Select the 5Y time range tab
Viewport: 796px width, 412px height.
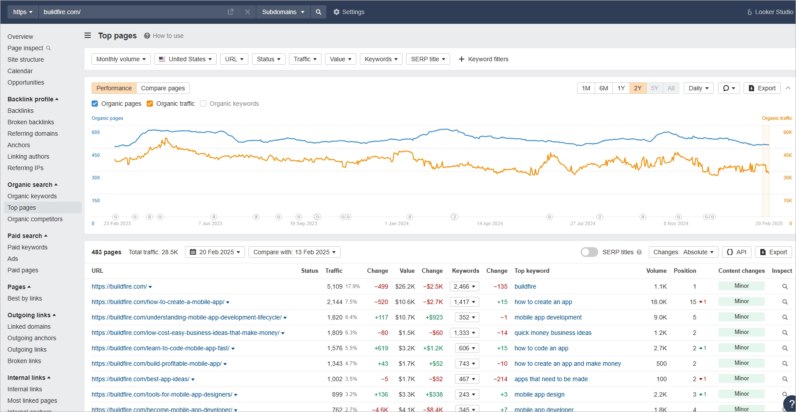tap(655, 88)
